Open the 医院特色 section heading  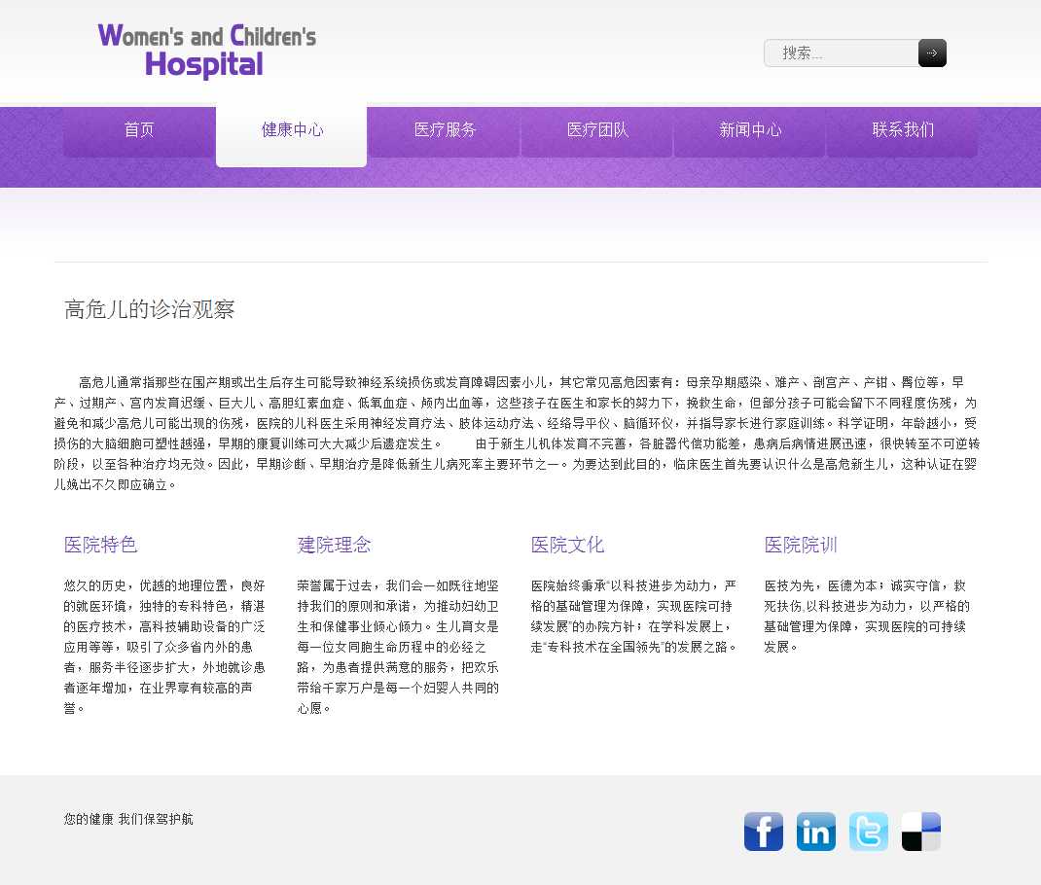(x=101, y=545)
